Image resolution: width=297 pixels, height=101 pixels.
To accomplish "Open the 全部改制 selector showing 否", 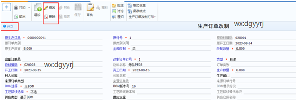I will click(171, 49).
